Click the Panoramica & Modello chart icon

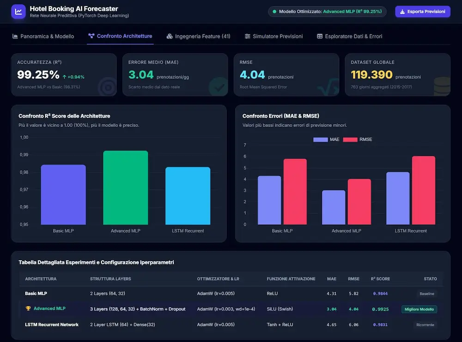pyautogui.click(x=15, y=36)
